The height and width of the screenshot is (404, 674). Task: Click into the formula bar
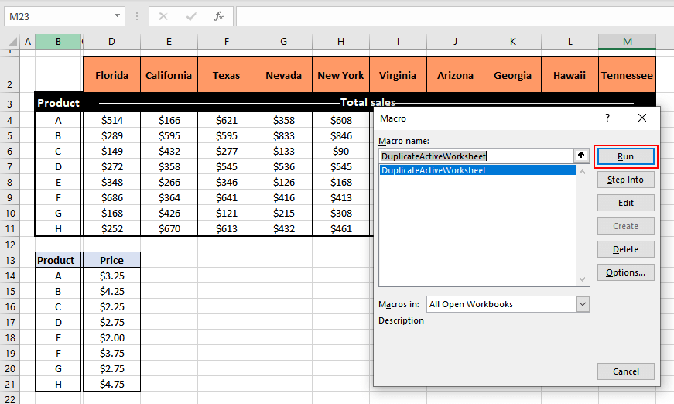(x=455, y=16)
